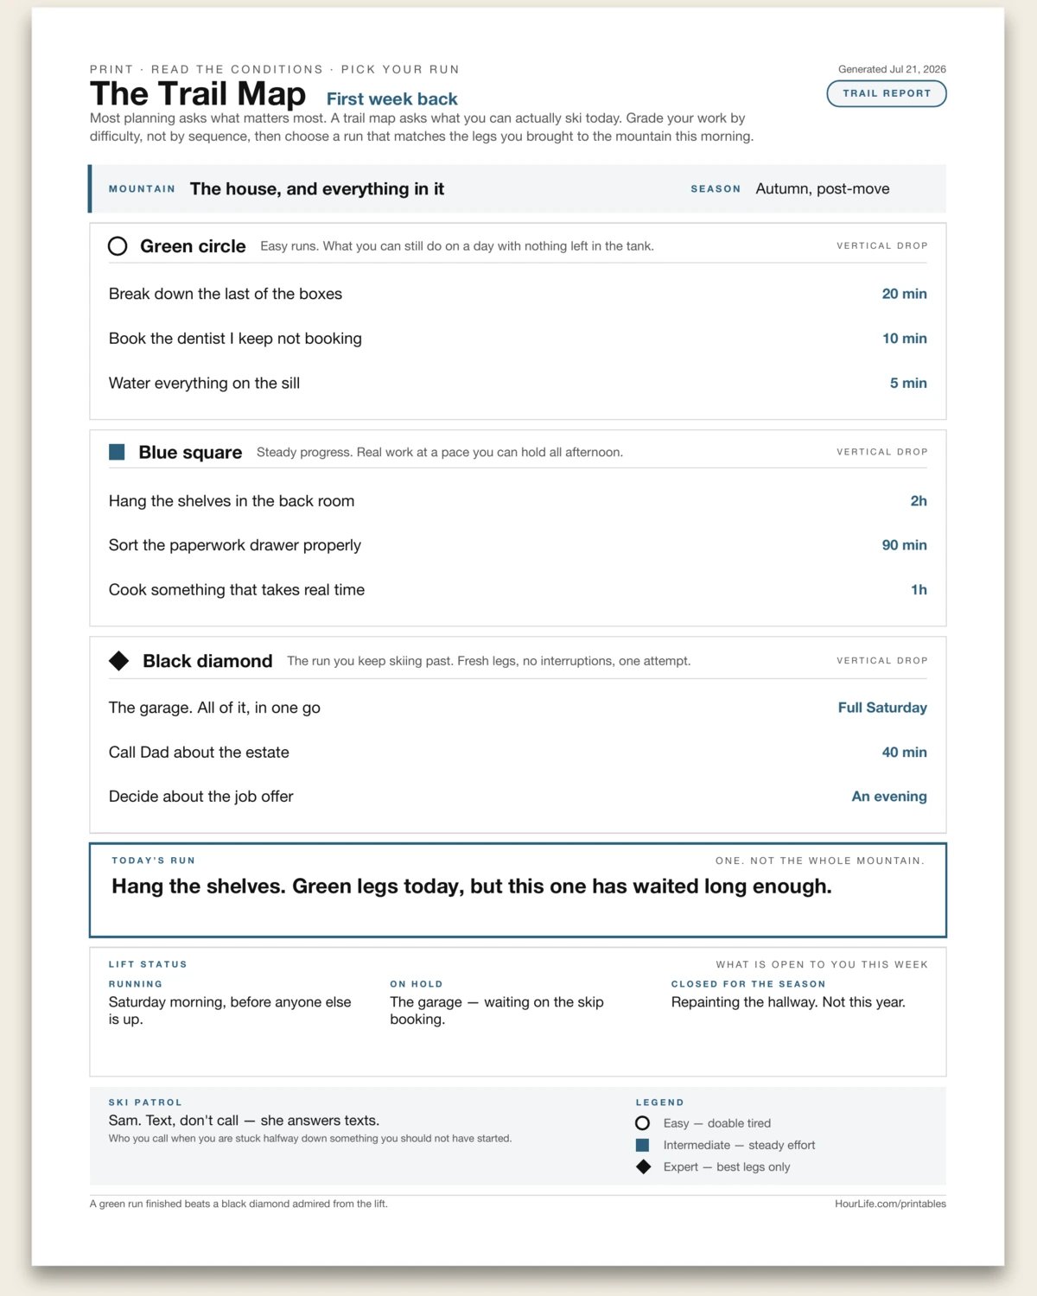Click 'Call Dad about the estate' row
1037x1296 pixels.
pos(518,753)
